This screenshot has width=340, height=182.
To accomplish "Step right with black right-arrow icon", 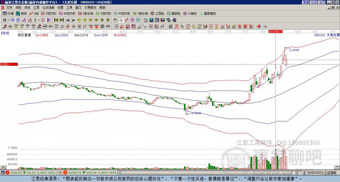I will click(73, 20).
